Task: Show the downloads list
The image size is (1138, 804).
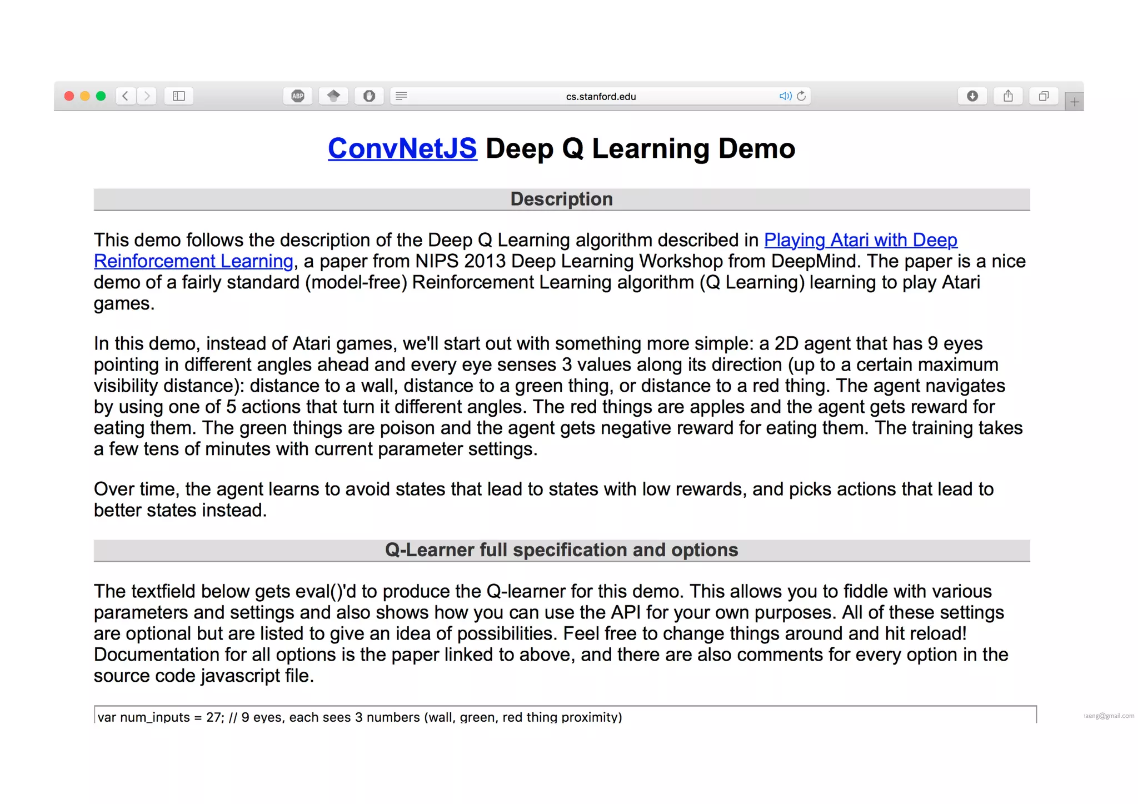Action: click(972, 96)
